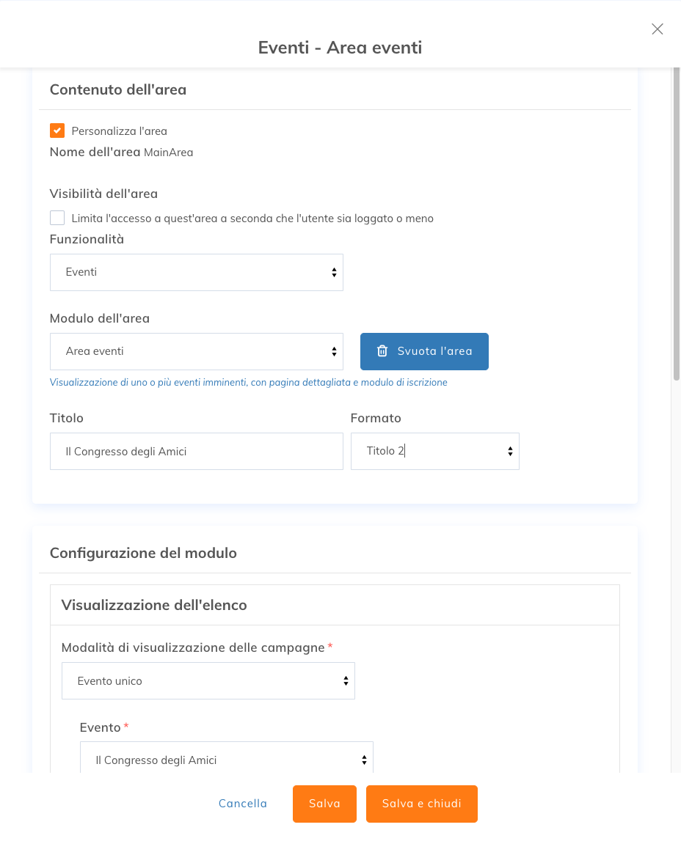This screenshot has height=852, width=681.
Task: Click arrows icon of Funzionalità select
Action: click(334, 272)
